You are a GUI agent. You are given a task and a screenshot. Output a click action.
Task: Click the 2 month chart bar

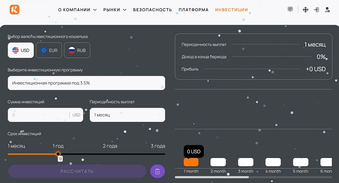point(218,162)
